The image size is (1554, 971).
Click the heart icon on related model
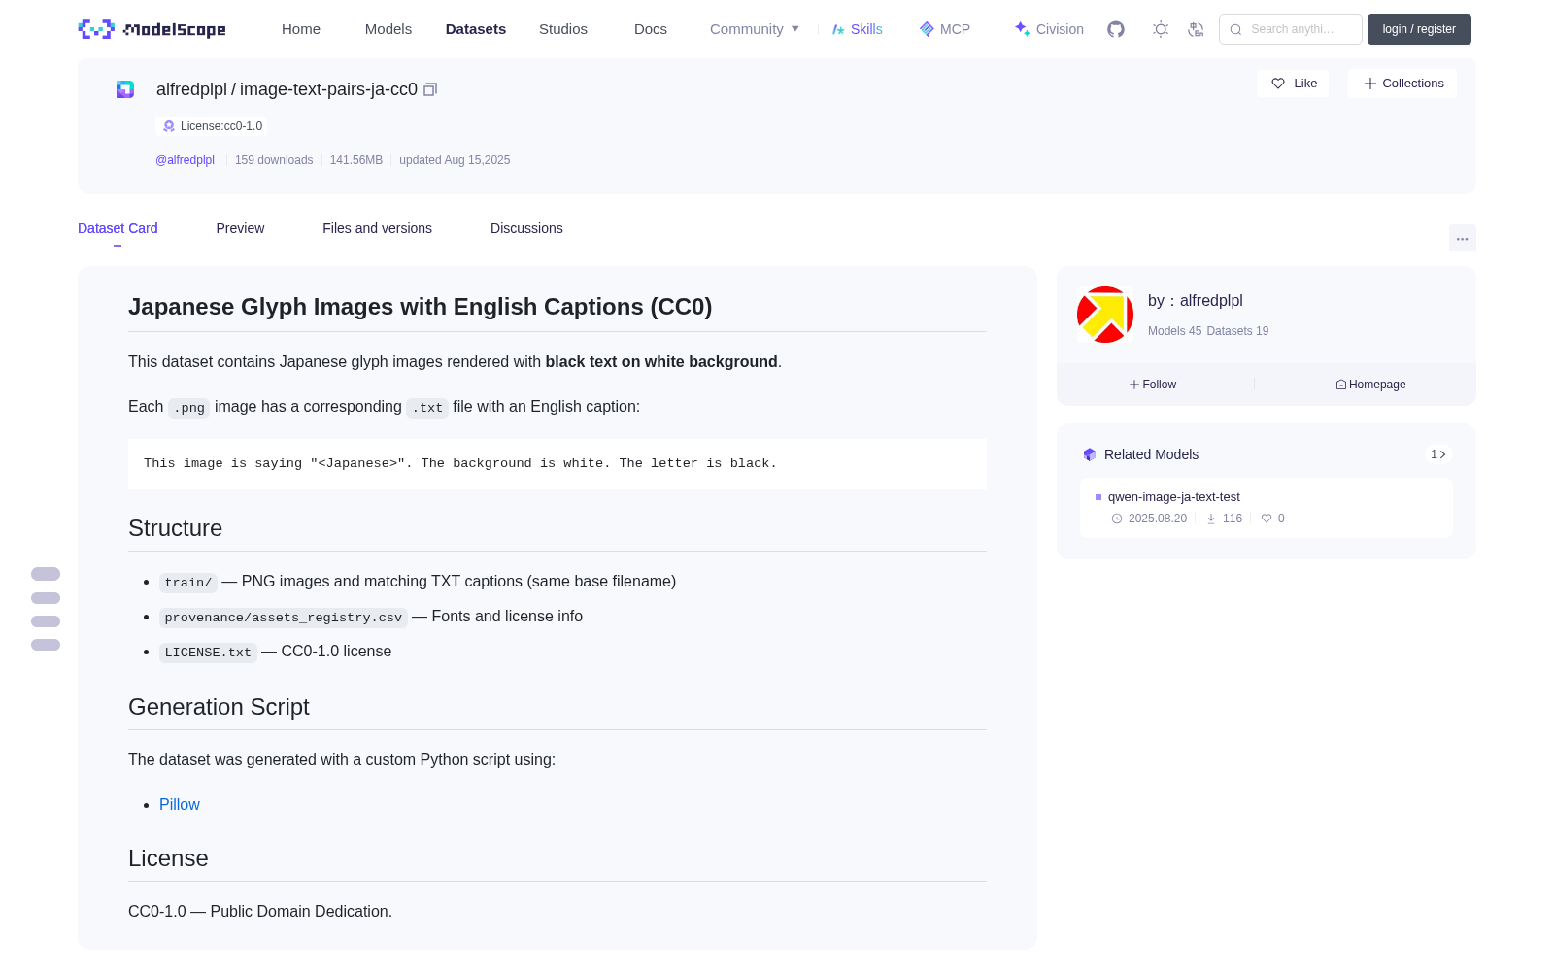point(1267,519)
